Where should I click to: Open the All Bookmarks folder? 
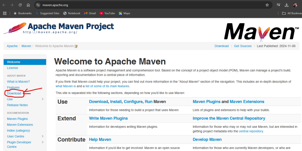point(291,13)
